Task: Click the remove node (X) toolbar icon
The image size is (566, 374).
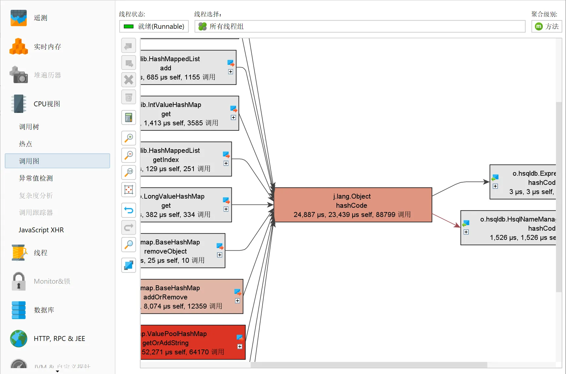Action: 128,80
